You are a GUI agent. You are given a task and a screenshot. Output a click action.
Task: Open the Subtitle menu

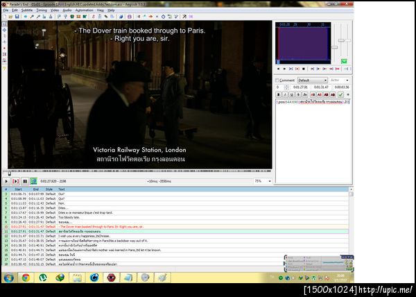(27, 10)
